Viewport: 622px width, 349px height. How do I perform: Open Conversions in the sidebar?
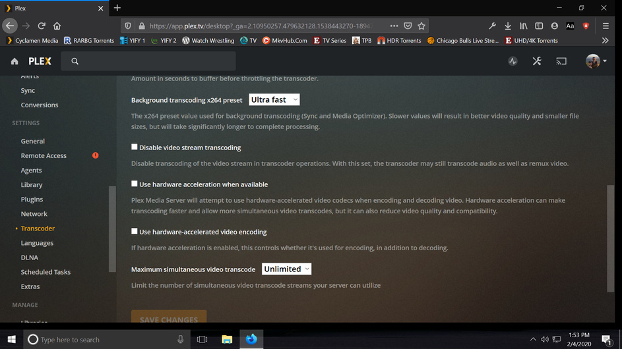40,105
